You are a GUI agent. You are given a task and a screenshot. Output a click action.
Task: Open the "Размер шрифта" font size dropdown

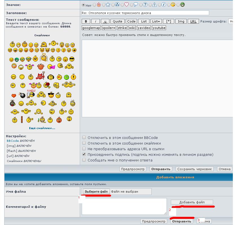click(x=230, y=21)
